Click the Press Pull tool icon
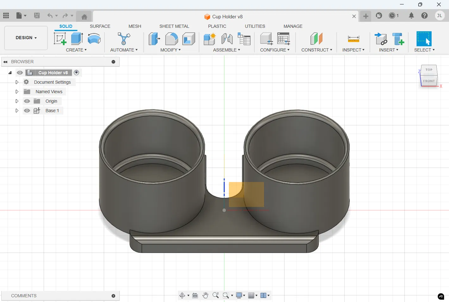This screenshot has width=449, height=302. point(154,39)
